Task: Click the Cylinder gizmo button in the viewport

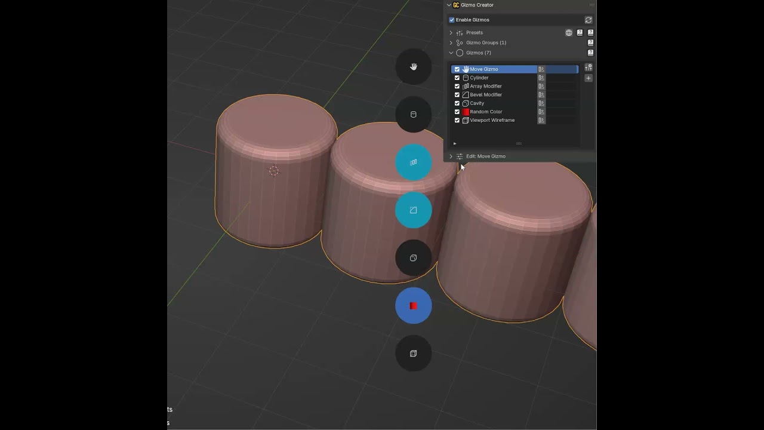Action: coord(414,115)
